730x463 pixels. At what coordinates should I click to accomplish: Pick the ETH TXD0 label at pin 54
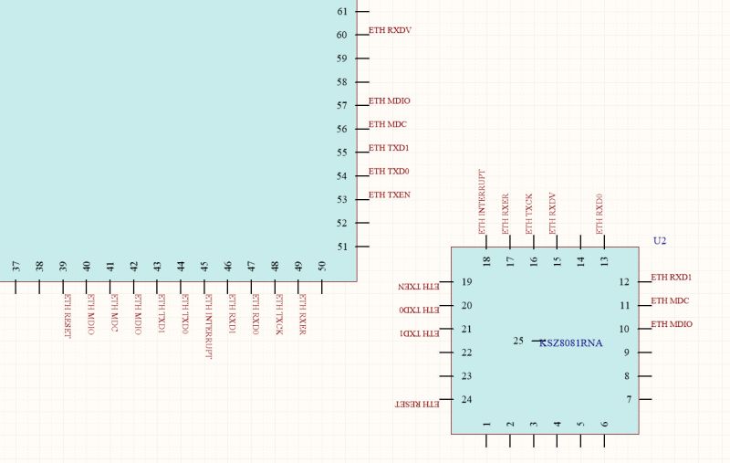[389, 172]
